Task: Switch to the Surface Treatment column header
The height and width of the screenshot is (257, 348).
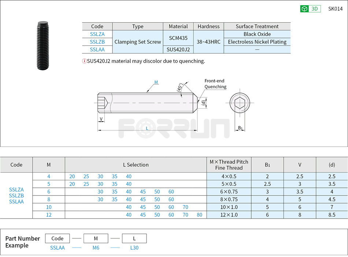Action: coord(257,26)
